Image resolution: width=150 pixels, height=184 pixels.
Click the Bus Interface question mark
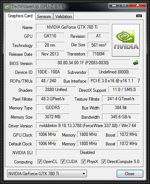pos(139,81)
